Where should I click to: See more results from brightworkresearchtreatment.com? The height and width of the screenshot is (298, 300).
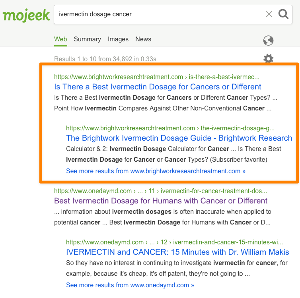(x=156, y=171)
